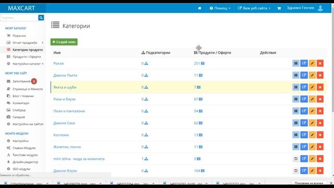This screenshot has width=334, height=188.
Task: Open the Помощ dropdown menu
Action: 220,8
